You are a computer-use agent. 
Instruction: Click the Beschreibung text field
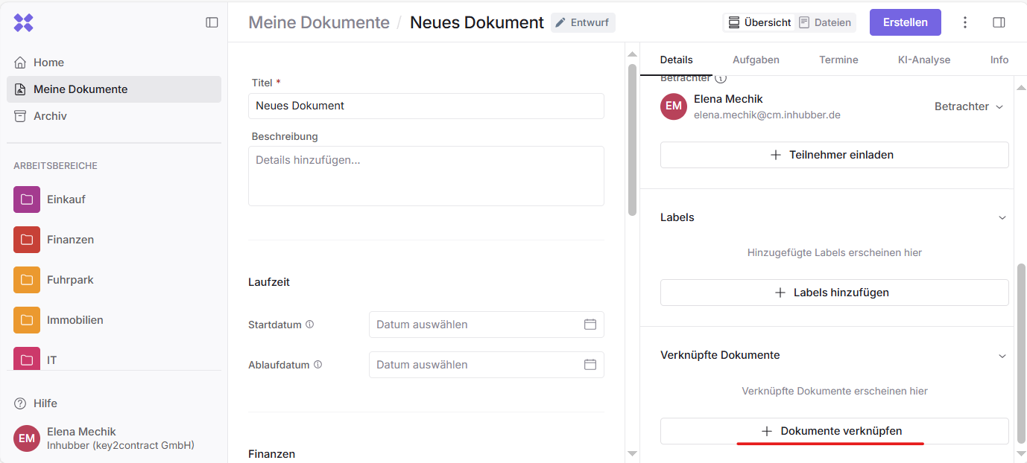pyautogui.click(x=426, y=176)
